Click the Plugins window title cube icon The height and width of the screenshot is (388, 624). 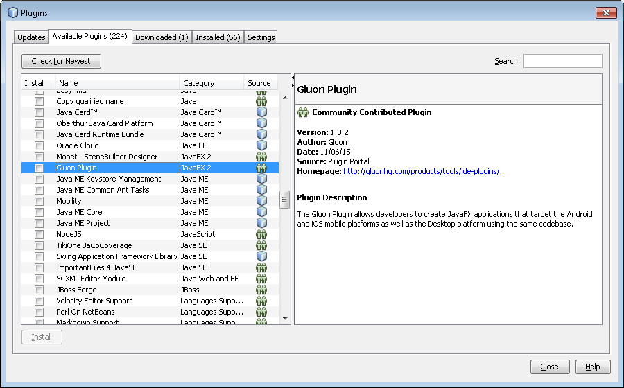(x=12, y=12)
